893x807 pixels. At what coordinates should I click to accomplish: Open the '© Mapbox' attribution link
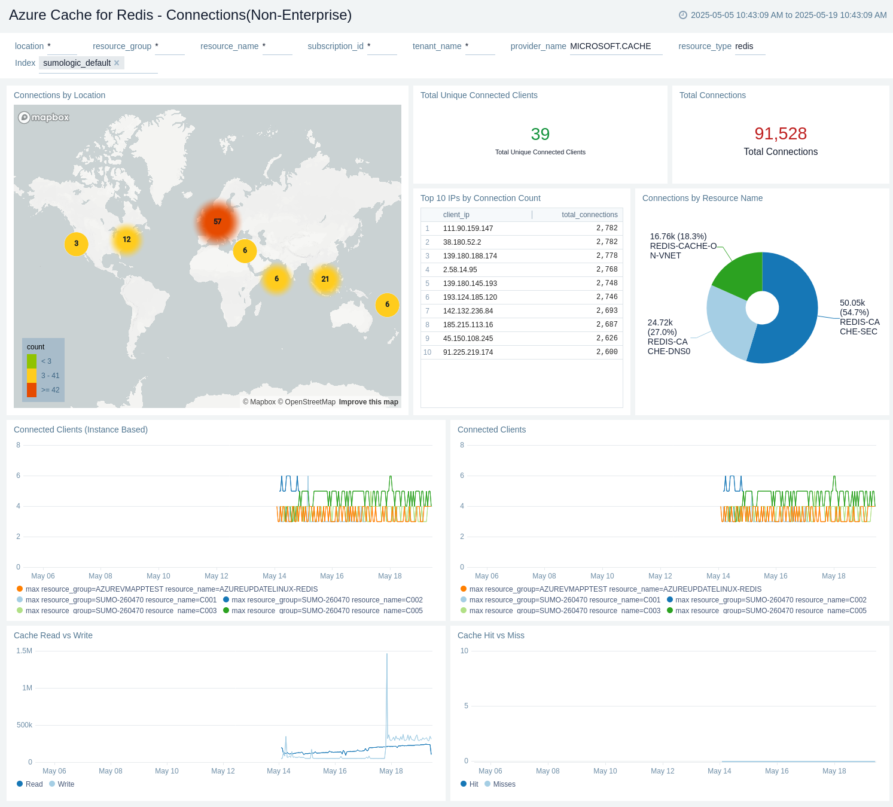tap(259, 402)
